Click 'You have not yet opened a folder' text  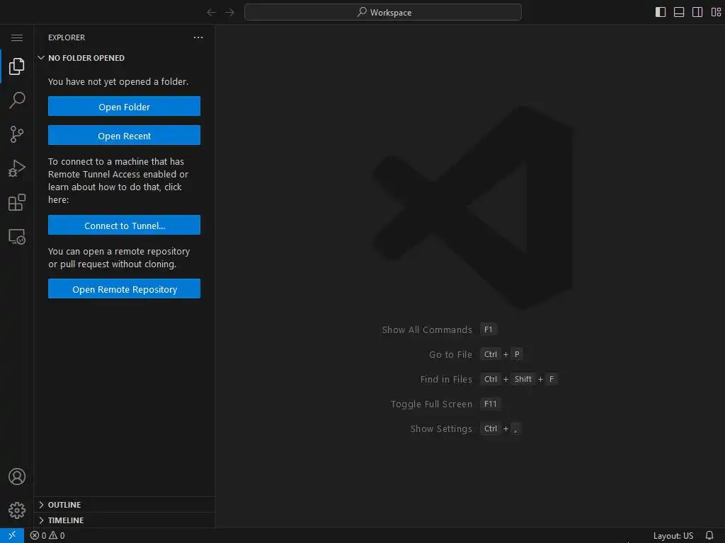point(118,82)
